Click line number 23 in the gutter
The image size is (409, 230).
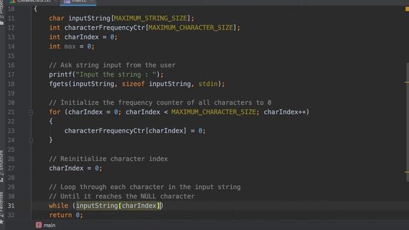pos(11,130)
